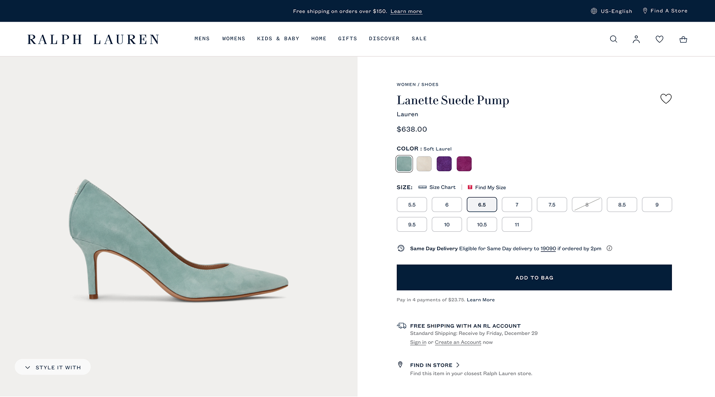Select size 5.5
715x397 pixels.
(412, 205)
